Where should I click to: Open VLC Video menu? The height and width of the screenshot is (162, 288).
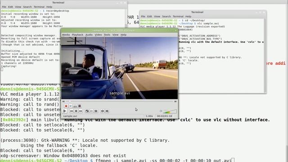(x=98, y=35)
